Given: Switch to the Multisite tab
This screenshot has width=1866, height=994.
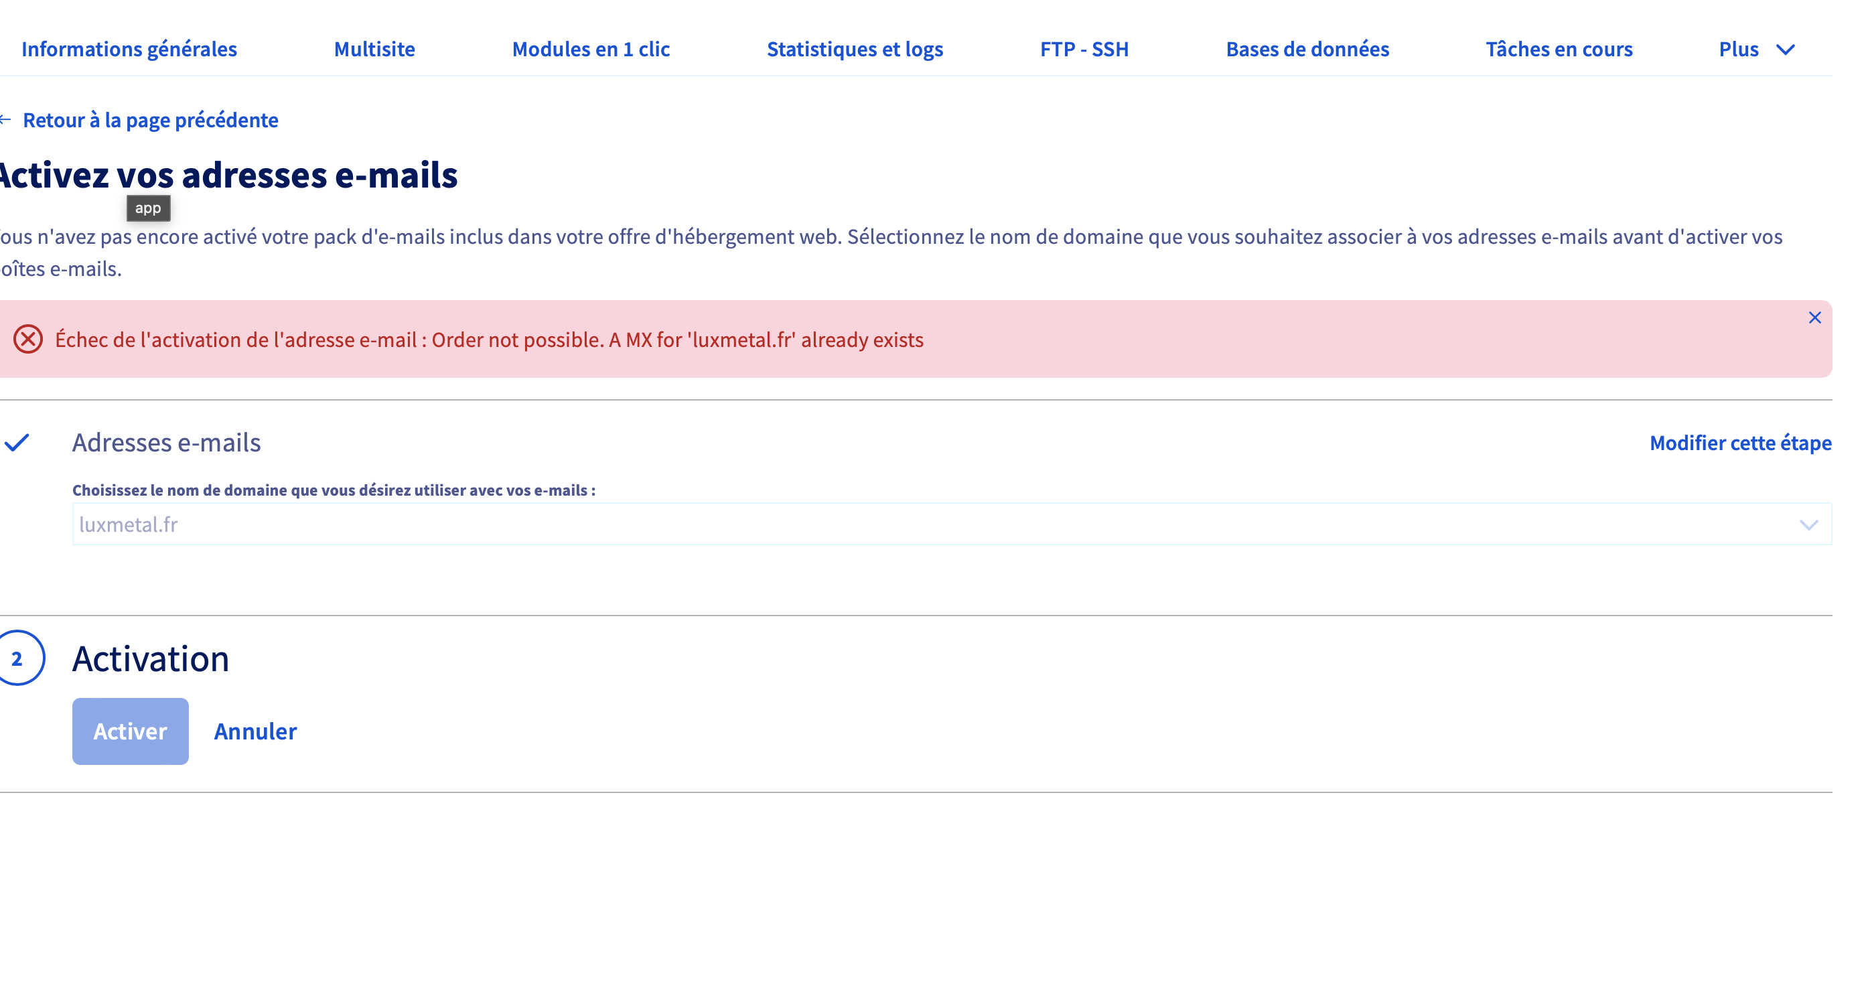Looking at the screenshot, I should (374, 50).
